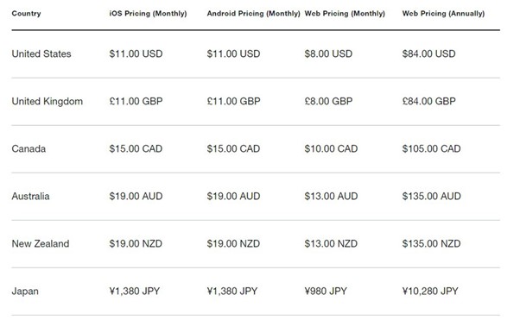Click the $84.00 USD annual price
The image size is (520, 320).
tap(428, 53)
